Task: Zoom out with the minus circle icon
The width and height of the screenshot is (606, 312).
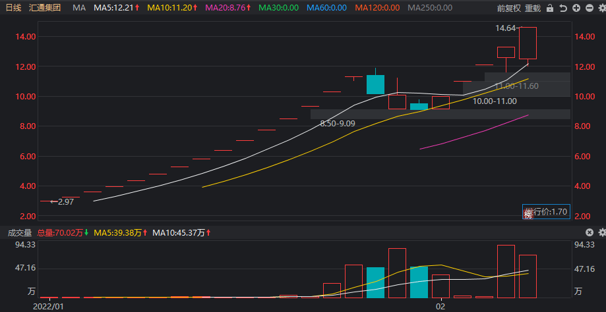Action: (x=590, y=8)
